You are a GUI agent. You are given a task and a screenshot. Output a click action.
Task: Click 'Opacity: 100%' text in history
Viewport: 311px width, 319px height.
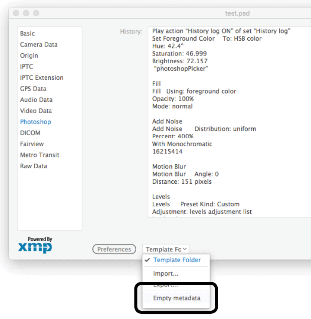173,99
